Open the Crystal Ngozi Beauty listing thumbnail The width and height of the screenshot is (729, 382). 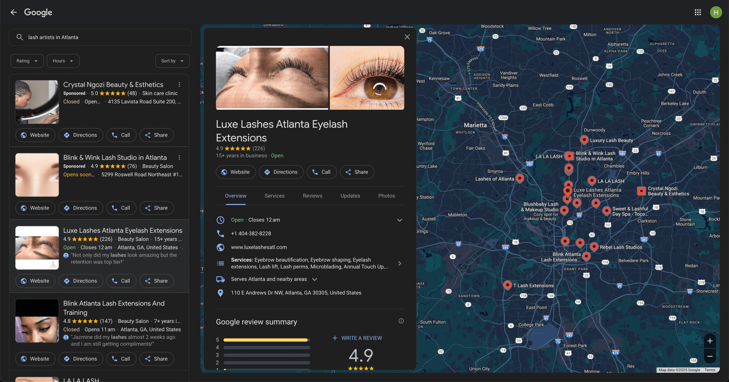37,102
